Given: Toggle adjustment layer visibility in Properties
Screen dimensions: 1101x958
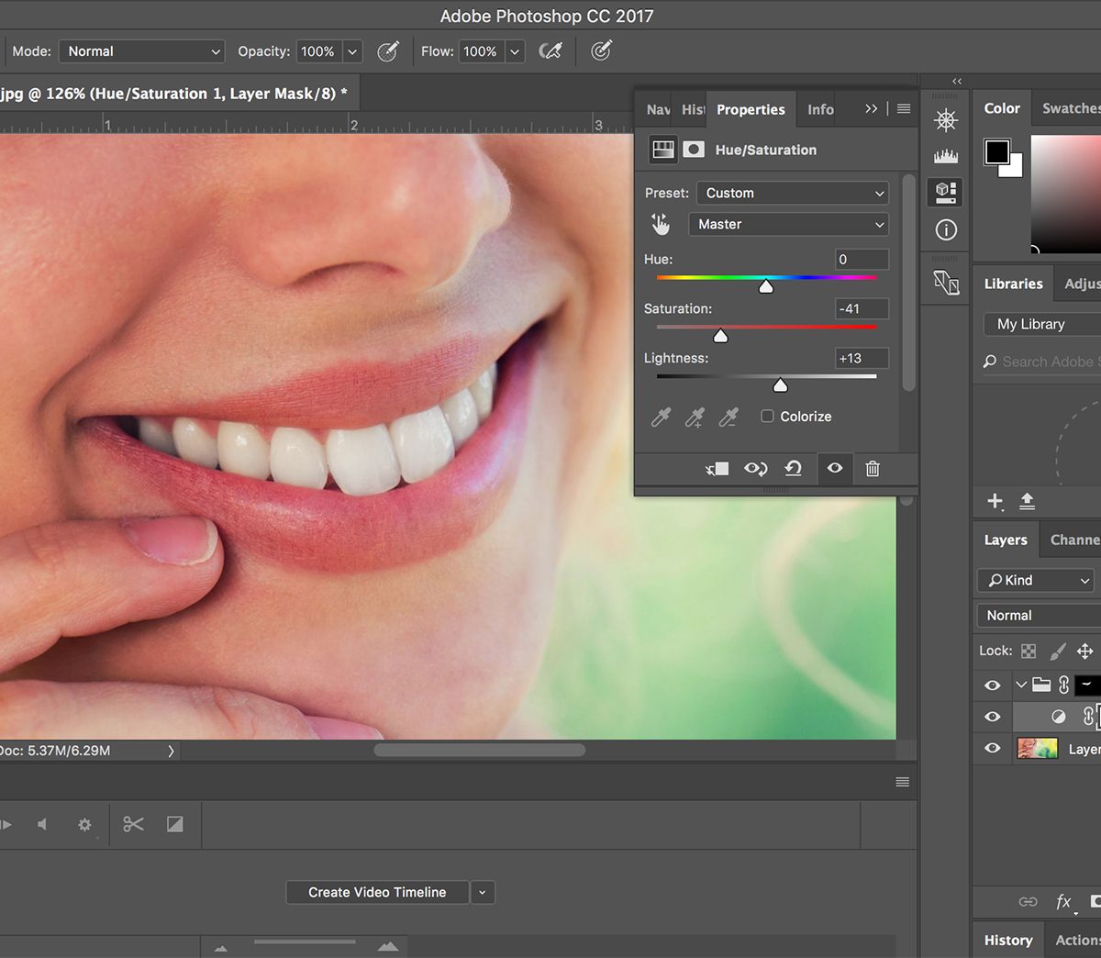Looking at the screenshot, I should [x=834, y=469].
